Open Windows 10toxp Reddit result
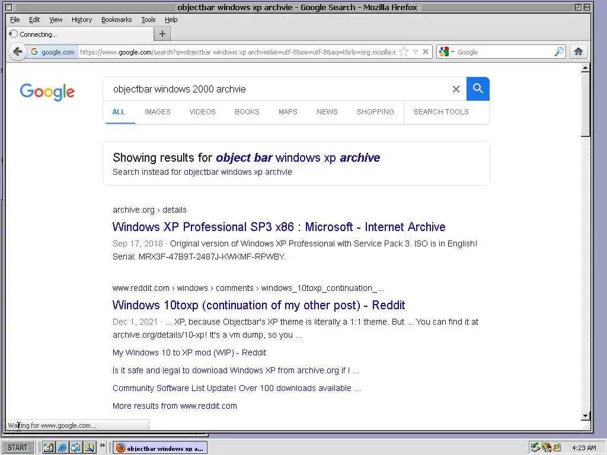 click(x=258, y=305)
